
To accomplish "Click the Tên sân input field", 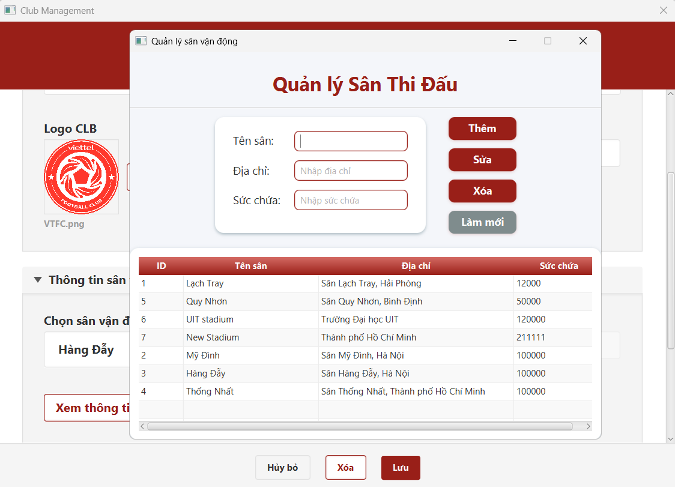I will 351,141.
